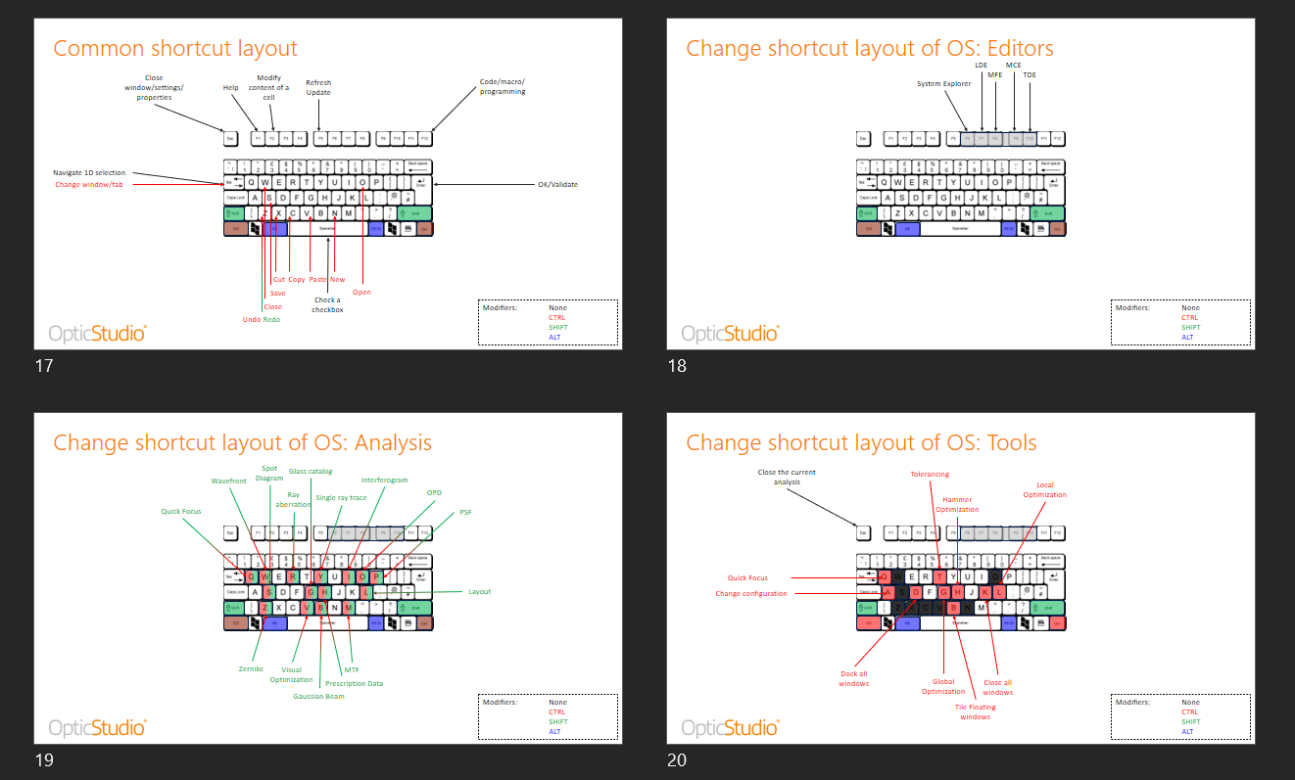The height and width of the screenshot is (780, 1295).
Task: Click 'Check a checkbox' label on slide 17
Action: coord(327,305)
